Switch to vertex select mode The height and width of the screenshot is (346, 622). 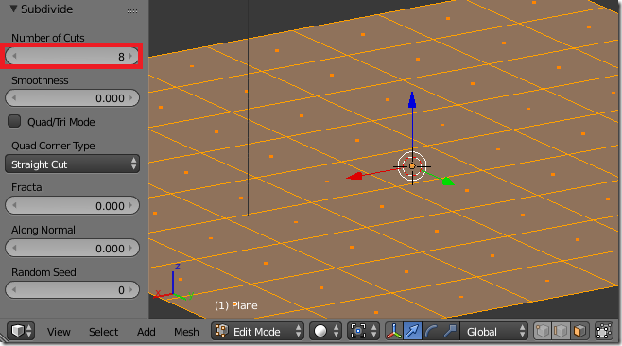543,331
